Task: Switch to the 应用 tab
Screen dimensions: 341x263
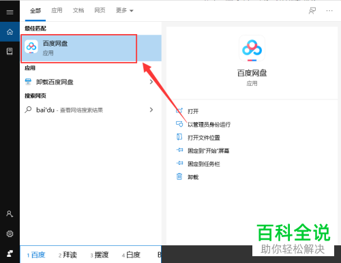Action: coord(57,10)
